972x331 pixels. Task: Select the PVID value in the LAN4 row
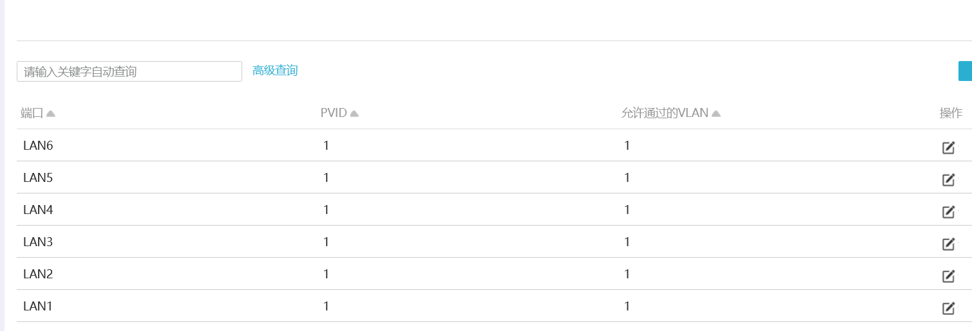(327, 210)
